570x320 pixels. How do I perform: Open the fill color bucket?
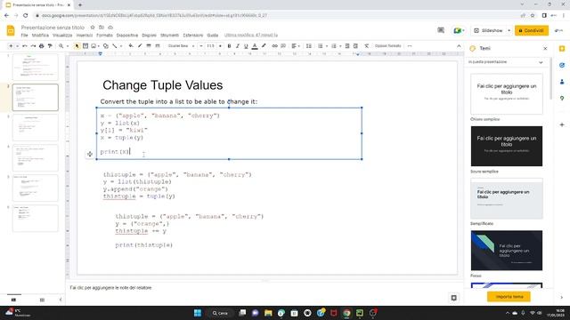(x=131, y=46)
